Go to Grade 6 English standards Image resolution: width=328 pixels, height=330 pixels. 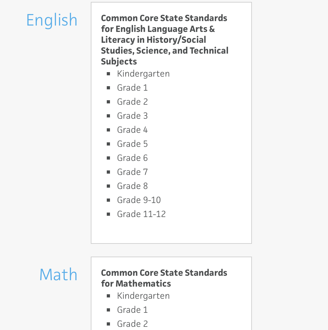pyautogui.click(x=132, y=158)
